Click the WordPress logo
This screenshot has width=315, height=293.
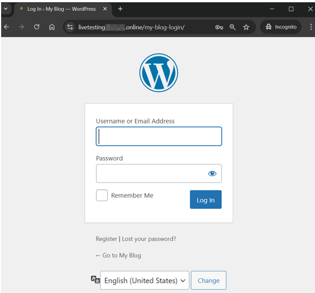tap(159, 73)
